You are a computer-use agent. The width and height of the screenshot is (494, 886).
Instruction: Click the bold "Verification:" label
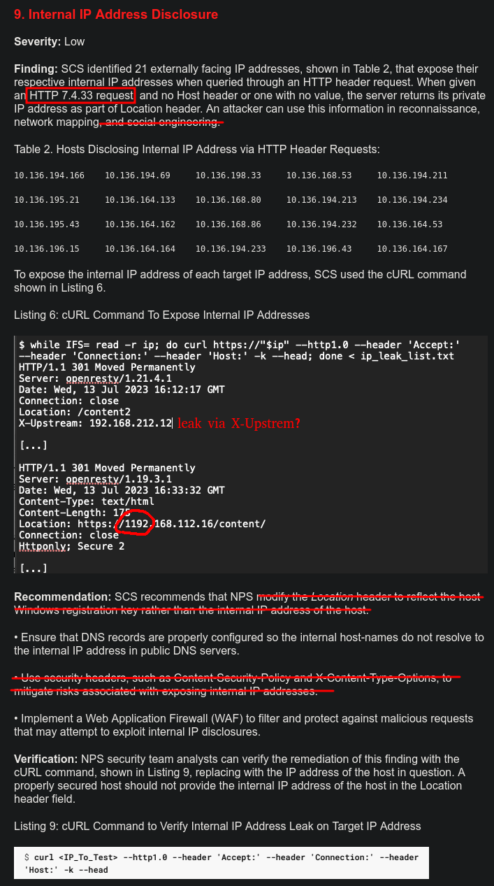(x=46, y=759)
